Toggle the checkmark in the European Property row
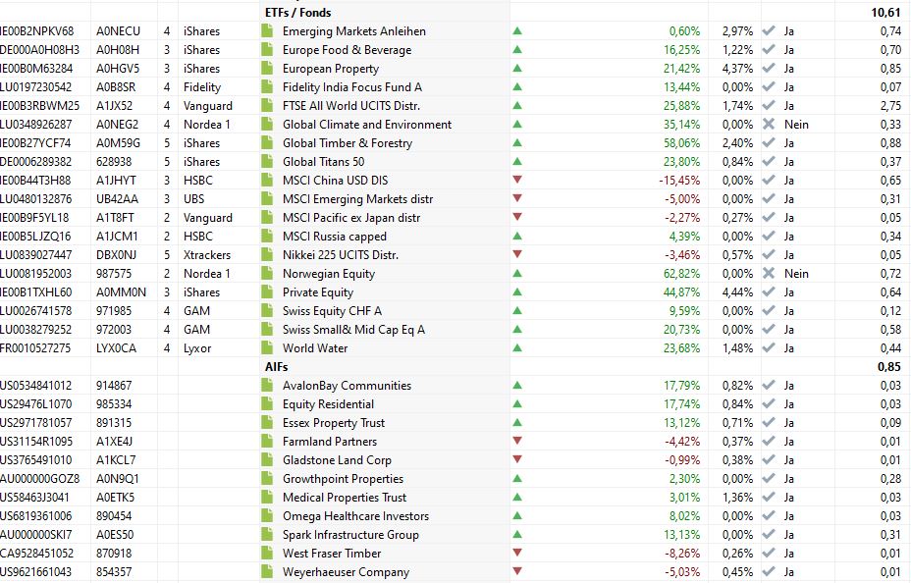The height and width of the screenshot is (583, 911). coord(769,69)
